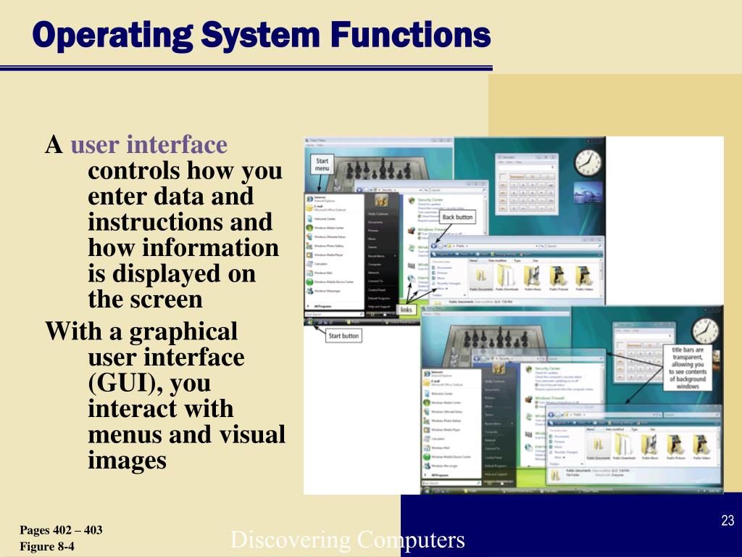Click the lock button in upper Start menu
742x557 pixels.
click(385, 315)
